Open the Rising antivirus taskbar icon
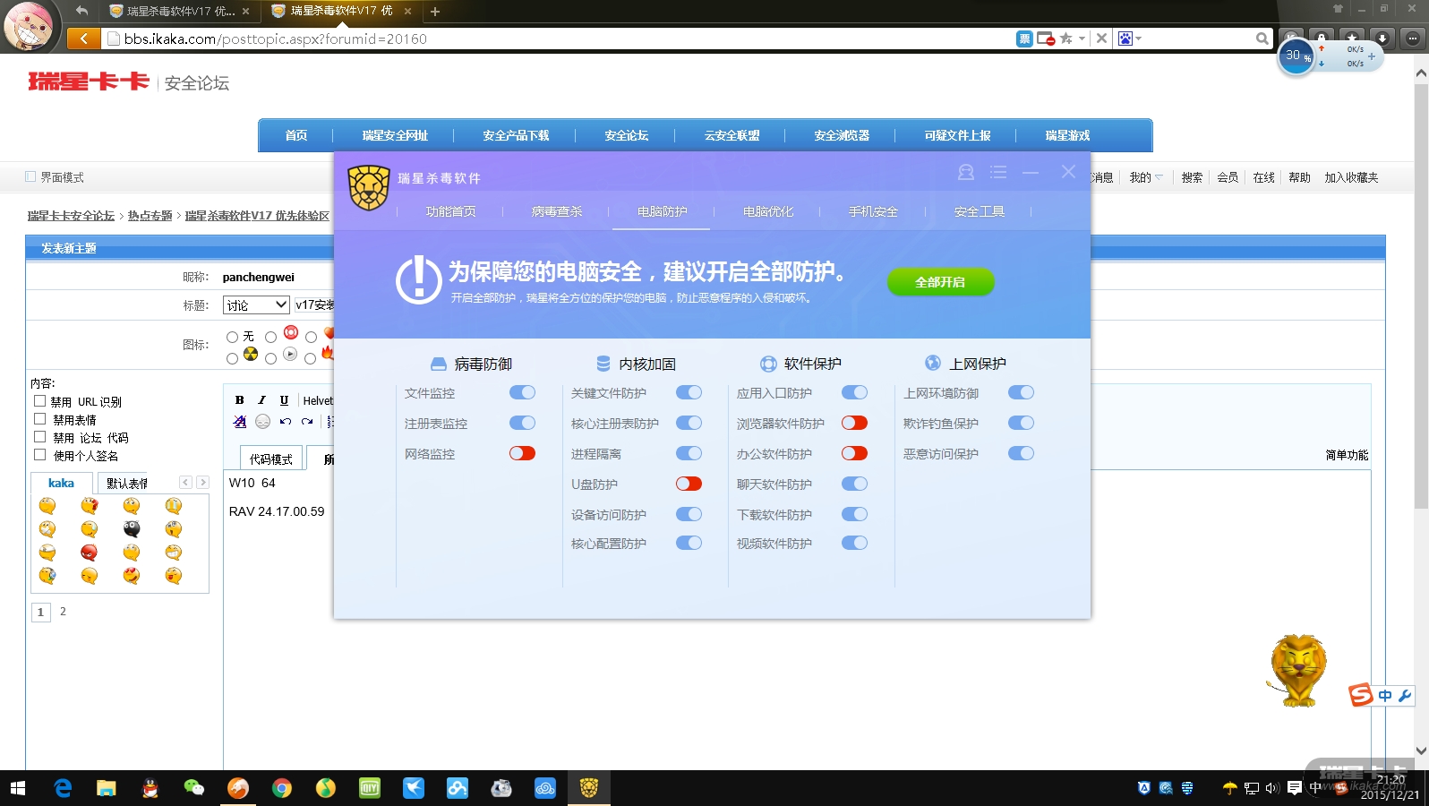Image resolution: width=1429 pixels, height=806 pixels. pos(588,788)
